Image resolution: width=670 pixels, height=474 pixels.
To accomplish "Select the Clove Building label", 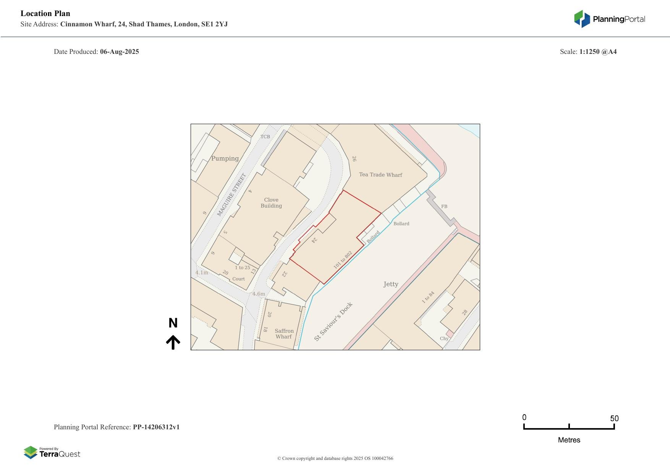I will (x=271, y=202).
